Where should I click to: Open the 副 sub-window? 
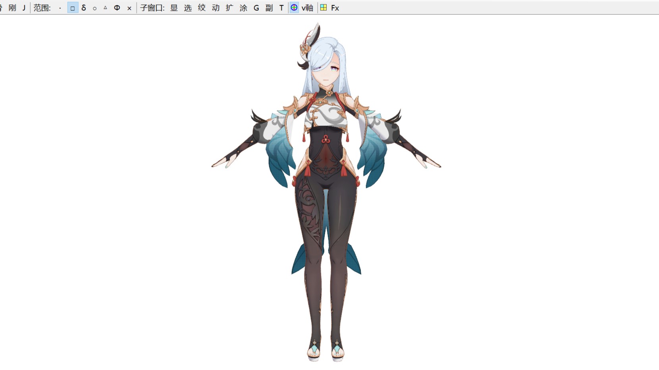tap(269, 8)
